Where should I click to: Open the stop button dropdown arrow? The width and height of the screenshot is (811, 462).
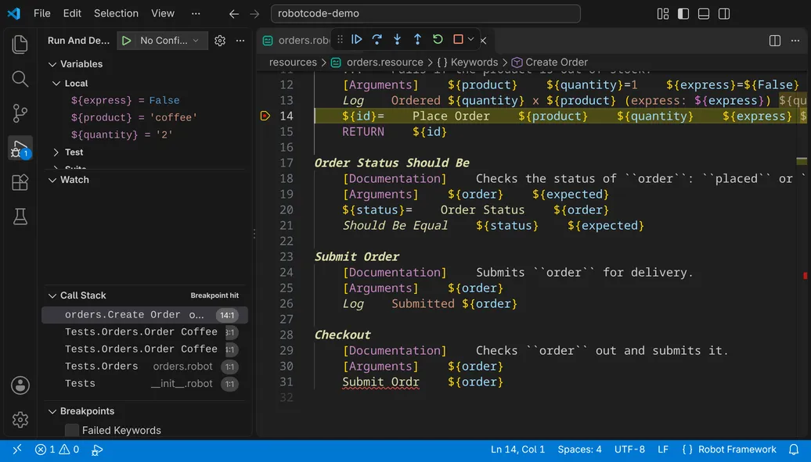click(470, 39)
